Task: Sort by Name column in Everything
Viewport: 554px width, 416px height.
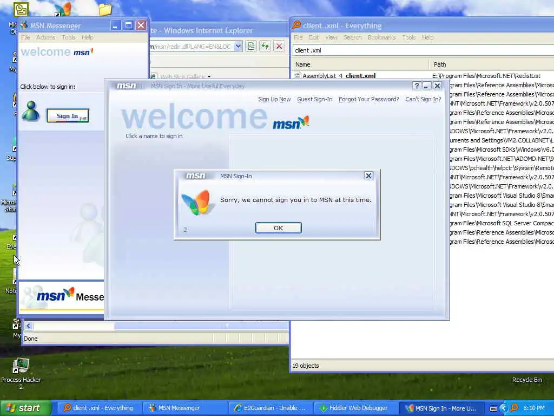Action: tap(360, 64)
